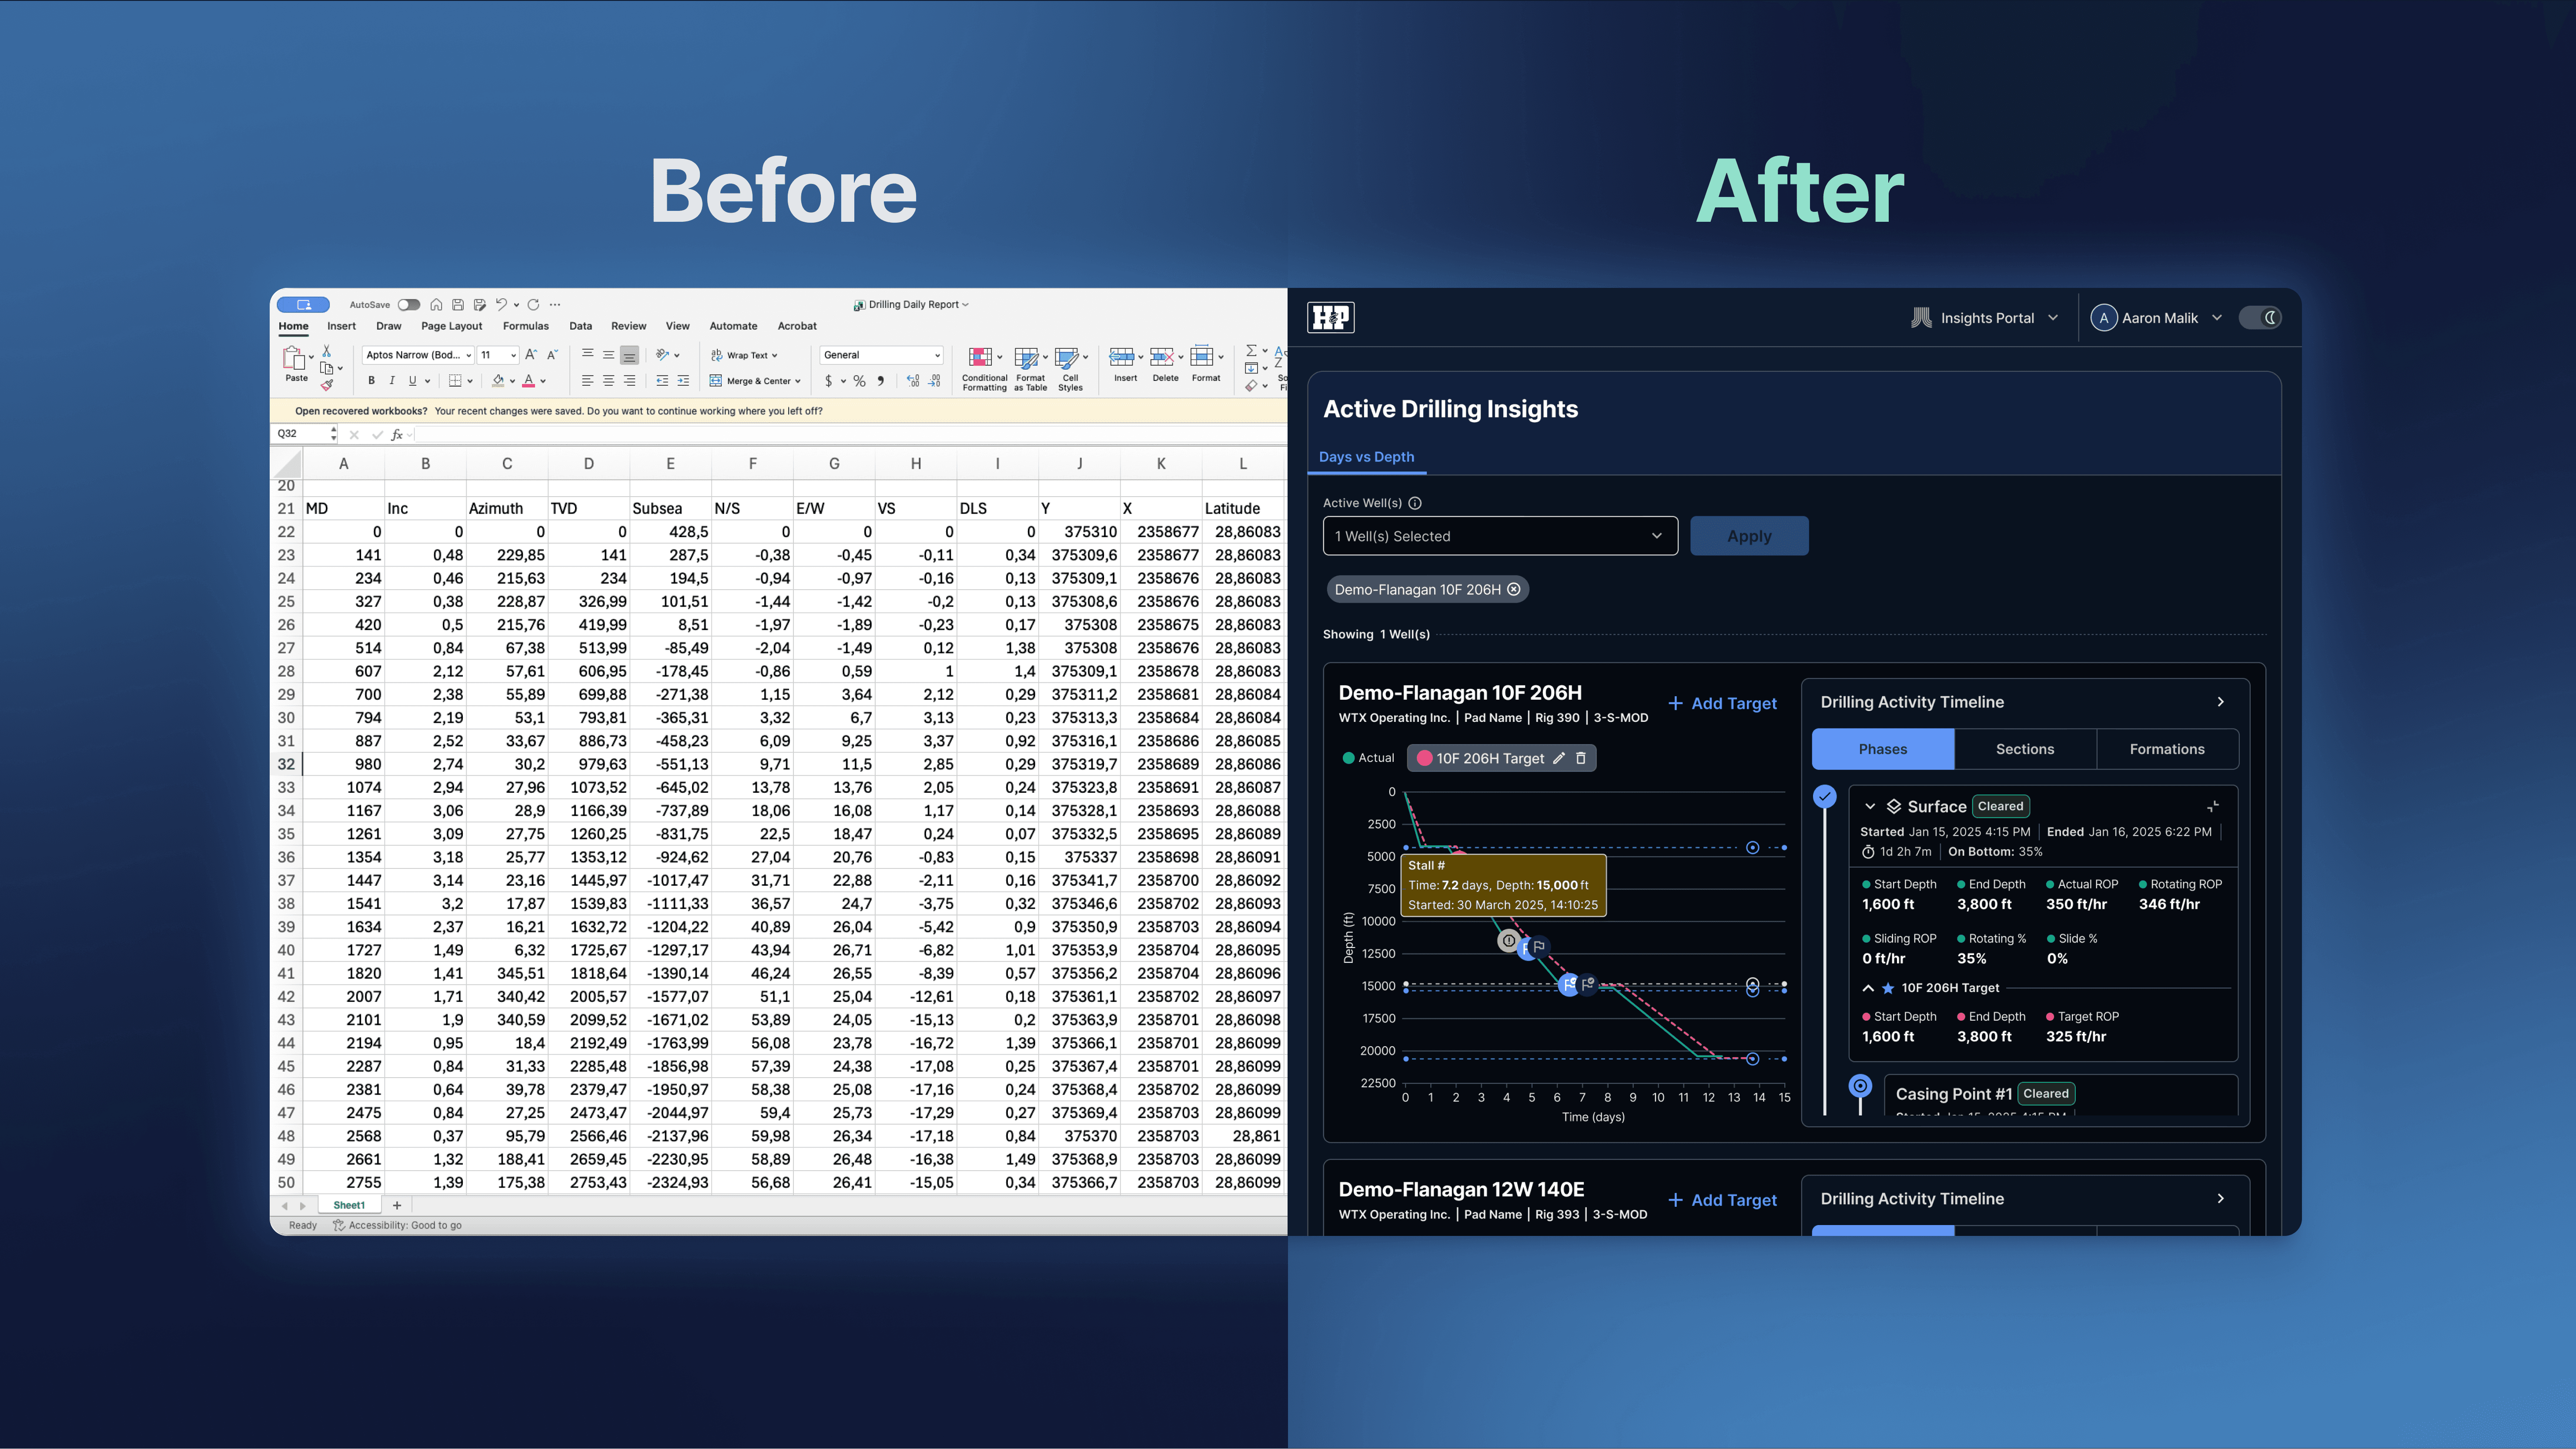The height and width of the screenshot is (1449, 2576).
Task: Click Add Target for Demo-Flanagan 10F 206H
Action: click(x=1722, y=703)
